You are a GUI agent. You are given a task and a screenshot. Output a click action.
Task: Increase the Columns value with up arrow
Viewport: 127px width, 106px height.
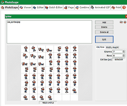pyautogui.click(x=124, y=51)
